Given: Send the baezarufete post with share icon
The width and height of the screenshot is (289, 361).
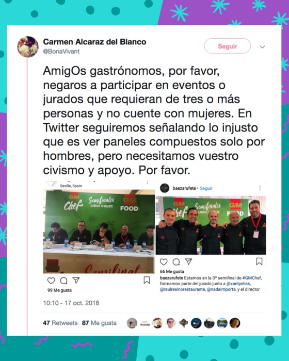Looking at the screenshot, I should pos(188,261).
